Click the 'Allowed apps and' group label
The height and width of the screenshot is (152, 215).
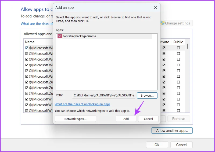point(38,34)
